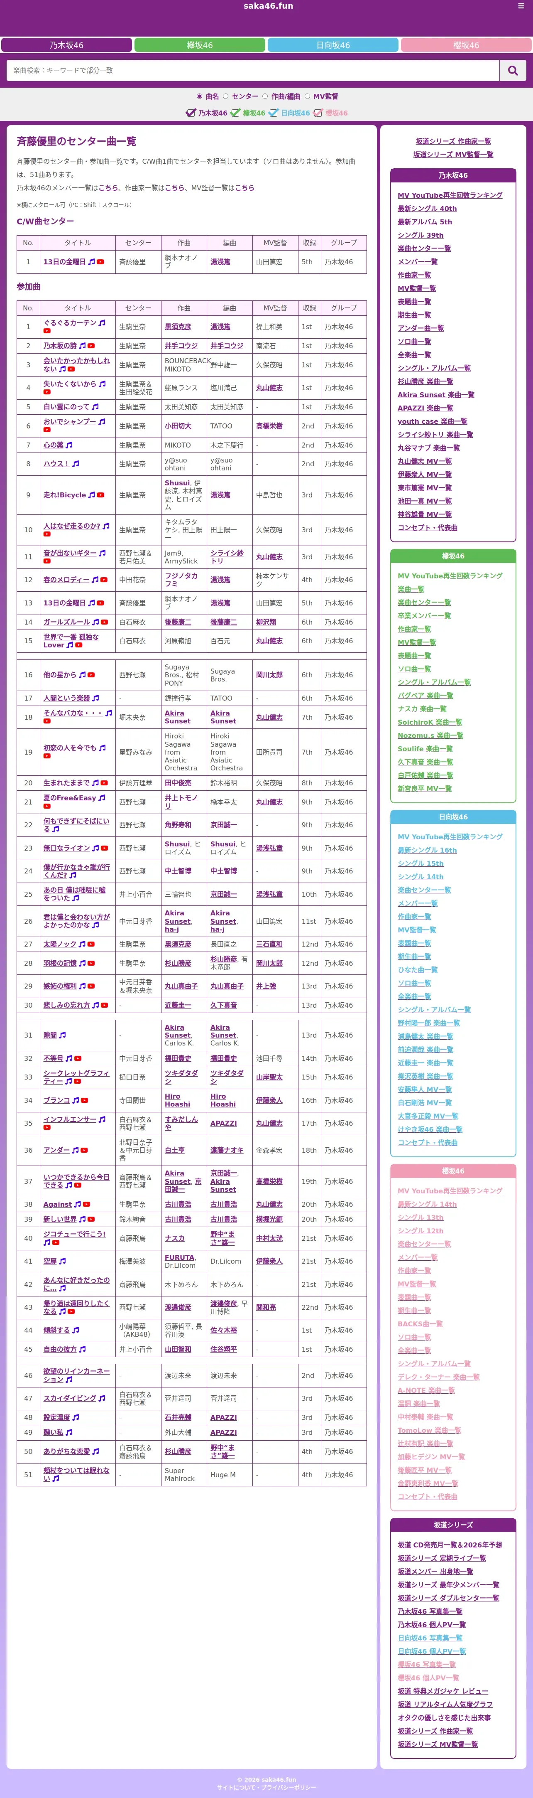Select the MV監督 radio button

[x=307, y=96]
